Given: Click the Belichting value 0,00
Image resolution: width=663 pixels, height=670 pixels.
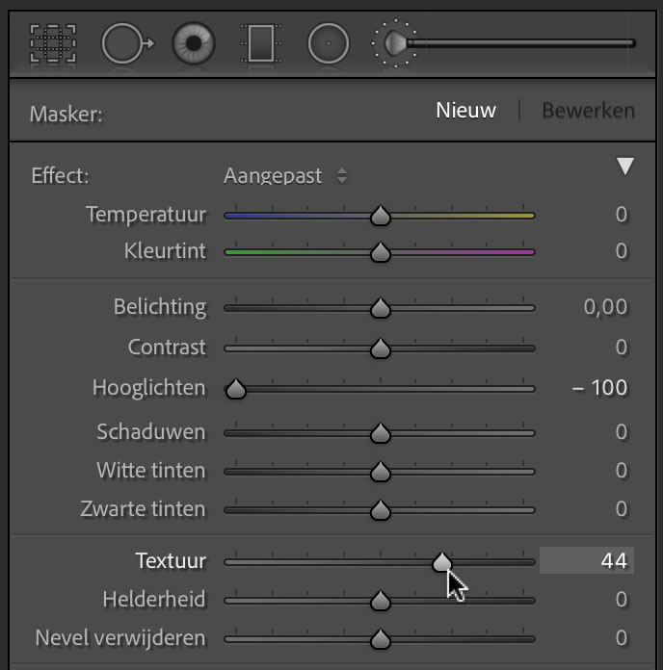Looking at the screenshot, I should coord(605,307).
